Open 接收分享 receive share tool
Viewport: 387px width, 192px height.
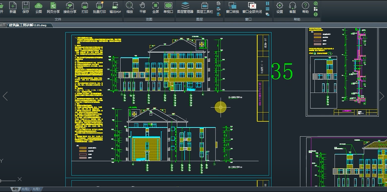pyautogui.click(x=70, y=7)
